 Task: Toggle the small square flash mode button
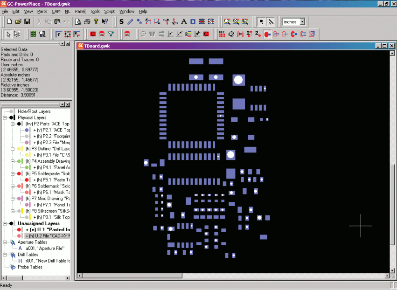click(262, 22)
